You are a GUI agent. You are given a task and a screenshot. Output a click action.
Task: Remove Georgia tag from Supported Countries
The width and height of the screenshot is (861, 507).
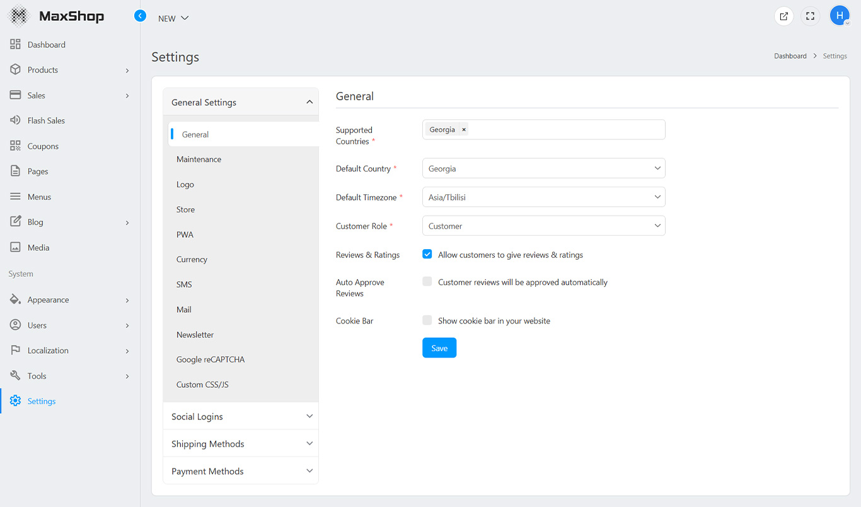(464, 130)
